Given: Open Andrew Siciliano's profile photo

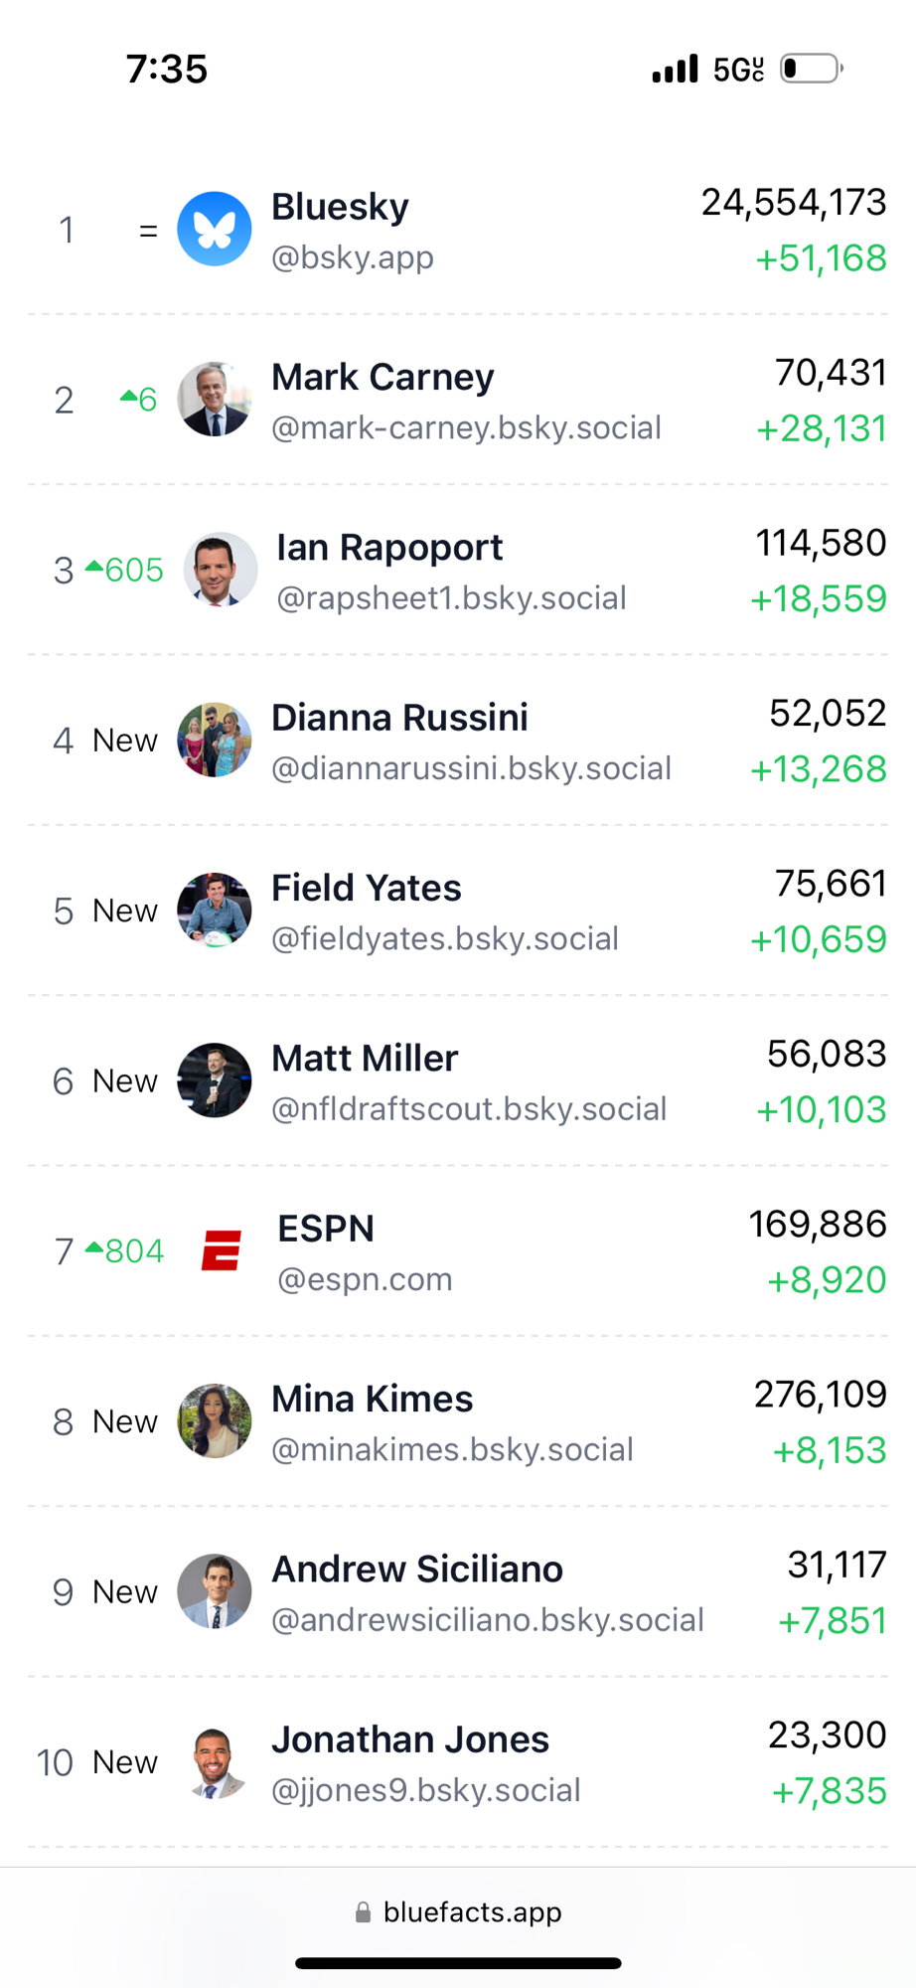Looking at the screenshot, I should tap(214, 1591).
